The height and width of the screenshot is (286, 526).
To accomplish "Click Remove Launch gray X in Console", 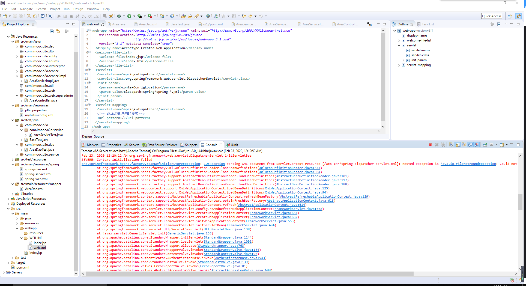I will (x=437, y=145).
